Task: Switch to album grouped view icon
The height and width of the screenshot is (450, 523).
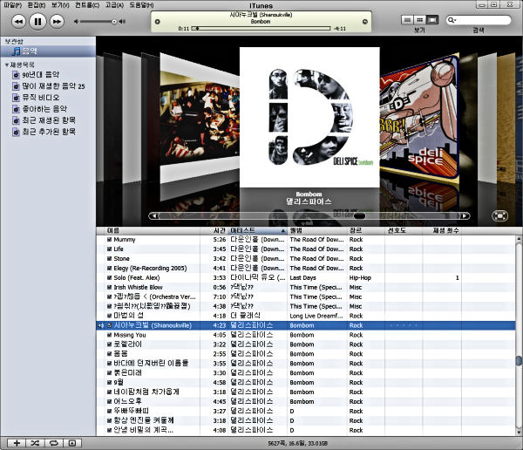Action: coord(419,20)
